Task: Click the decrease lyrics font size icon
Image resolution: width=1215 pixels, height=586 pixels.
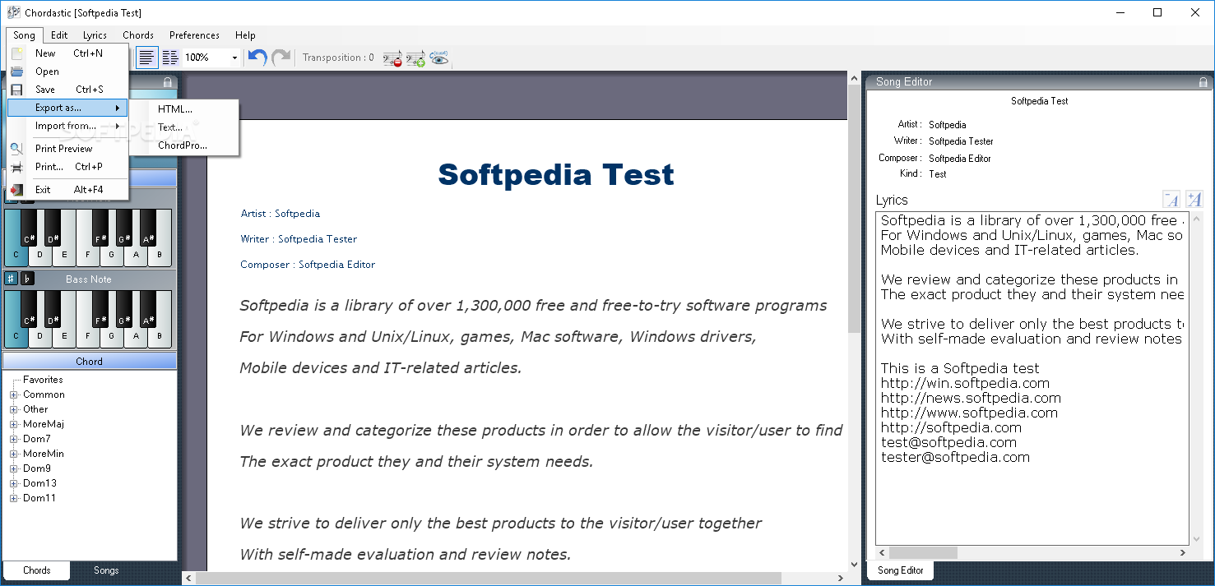Action: 1171,200
